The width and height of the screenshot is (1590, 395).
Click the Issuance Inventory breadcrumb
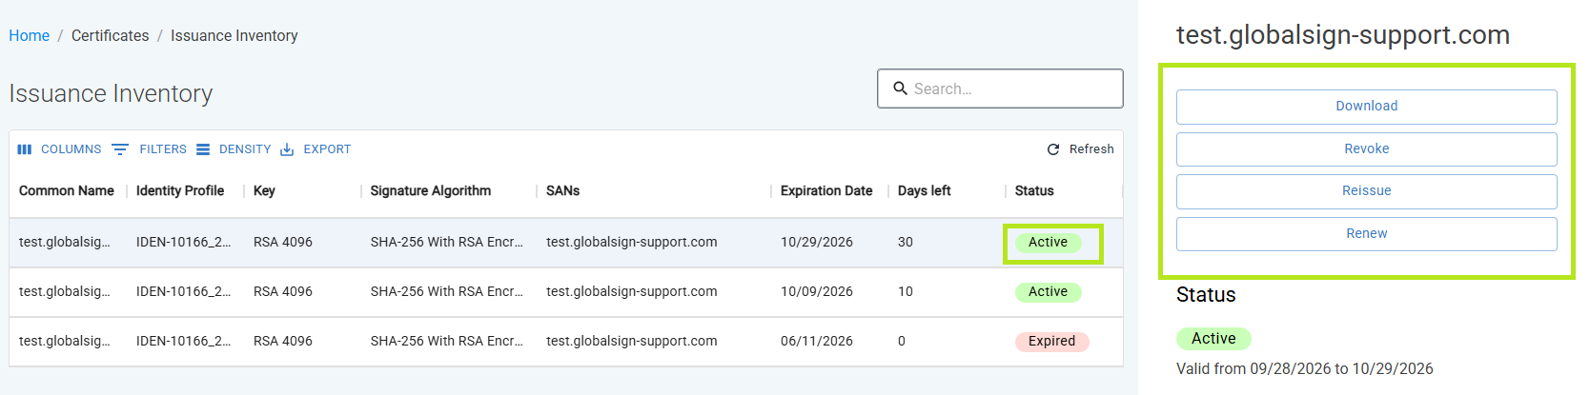[x=234, y=35]
